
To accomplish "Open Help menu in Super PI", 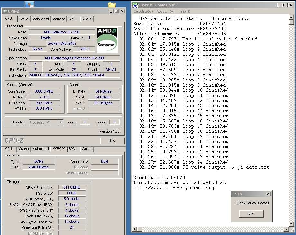I will point(184,11).
